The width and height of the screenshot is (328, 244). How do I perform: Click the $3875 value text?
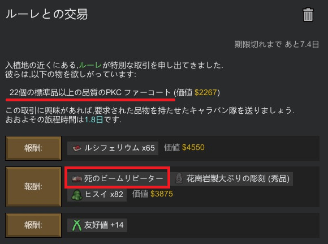click(x=162, y=194)
